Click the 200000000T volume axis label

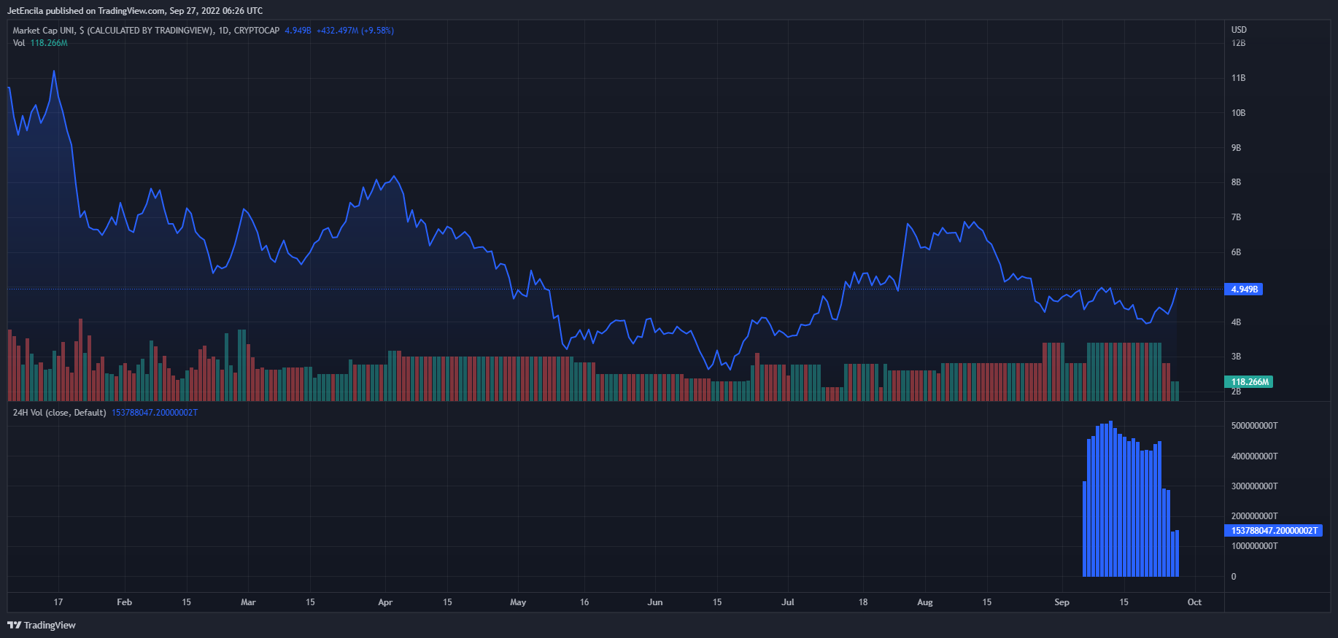coord(1254,516)
